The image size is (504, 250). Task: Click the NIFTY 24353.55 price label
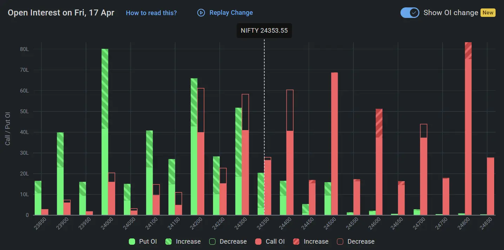click(x=264, y=31)
